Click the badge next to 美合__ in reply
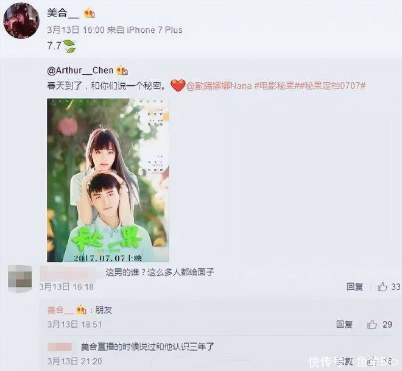Image resolution: width=402 pixels, height=371 pixels. [x=81, y=310]
